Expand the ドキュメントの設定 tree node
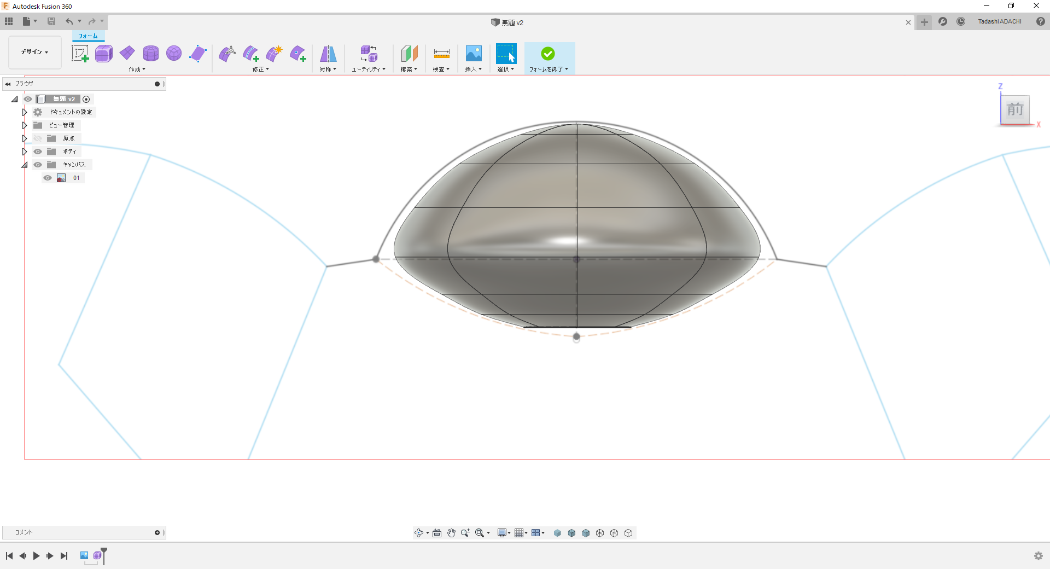This screenshot has width=1050, height=569. coord(24,112)
